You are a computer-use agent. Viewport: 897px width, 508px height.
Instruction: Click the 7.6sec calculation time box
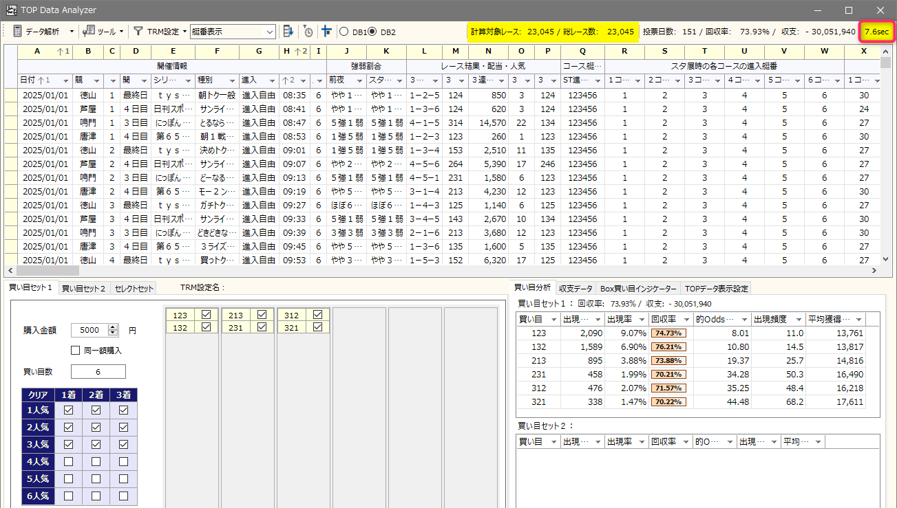point(876,32)
